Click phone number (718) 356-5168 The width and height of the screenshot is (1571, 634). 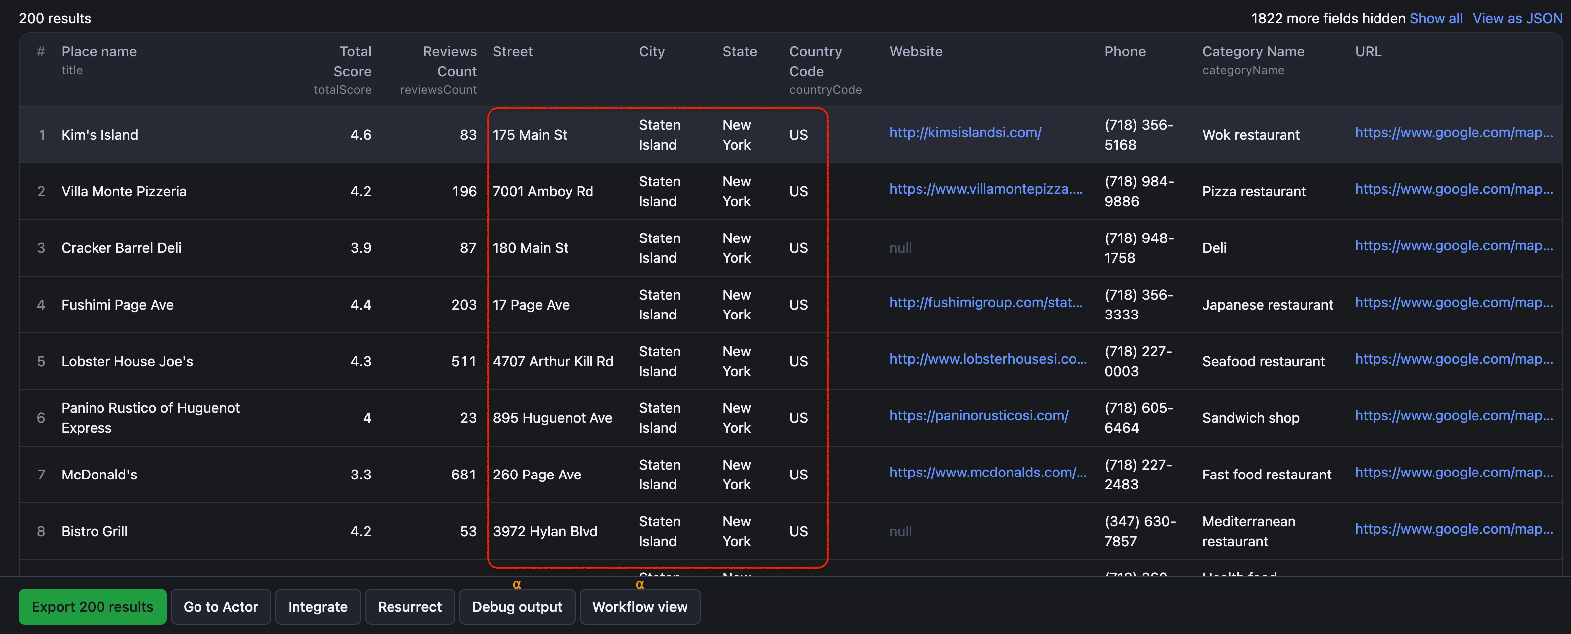coord(1139,135)
